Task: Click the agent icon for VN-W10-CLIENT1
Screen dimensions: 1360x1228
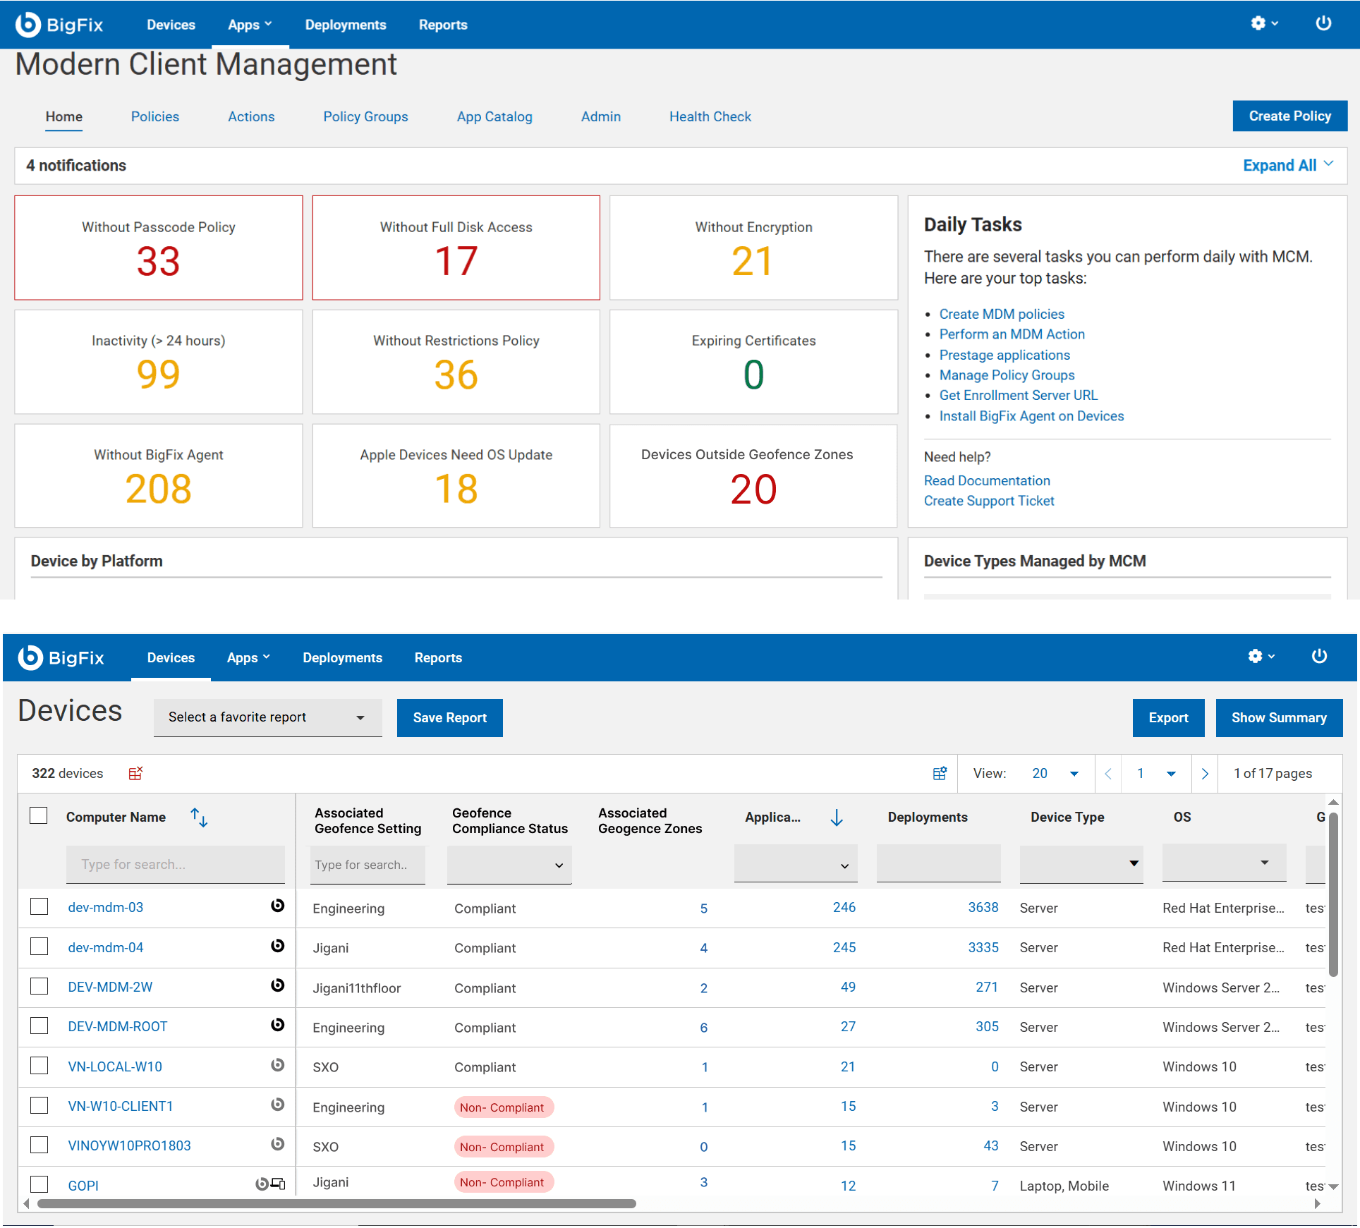Action: (x=278, y=1105)
